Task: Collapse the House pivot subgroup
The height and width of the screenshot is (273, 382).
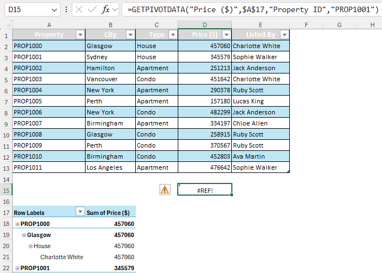Action: [x=30, y=246]
